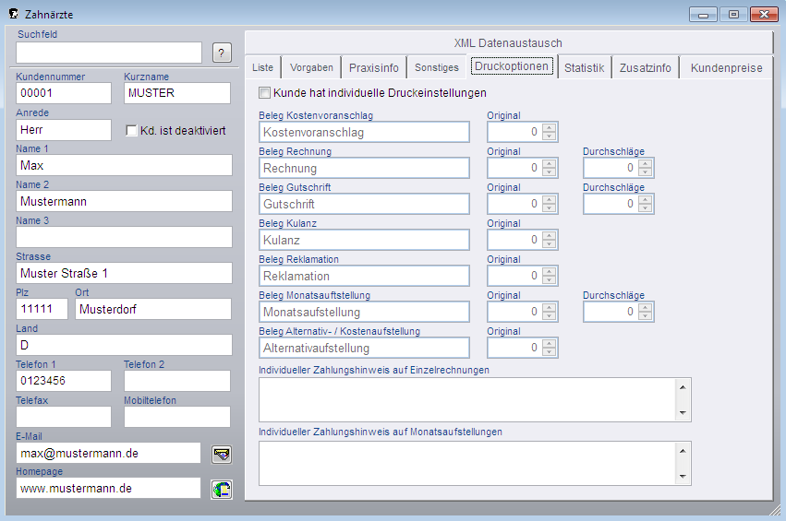Click the Zahlungshinweis auf Einzelrechnungen text area
Image resolution: width=786 pixels, height=521 pixels.
(x=475, y=400)
